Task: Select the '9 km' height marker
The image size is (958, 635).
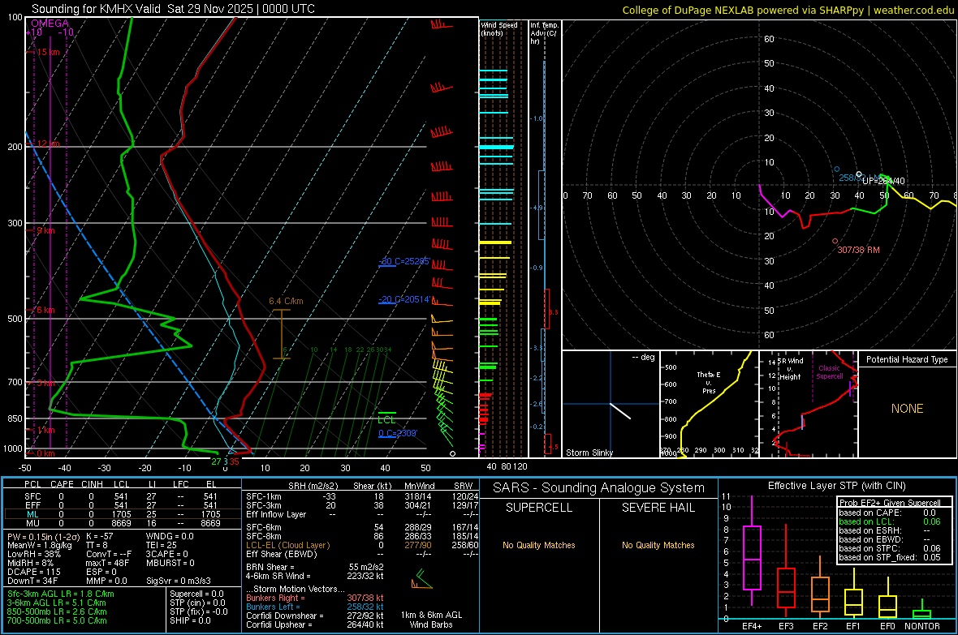Action: pyautogui.click(x=45, y=231)
